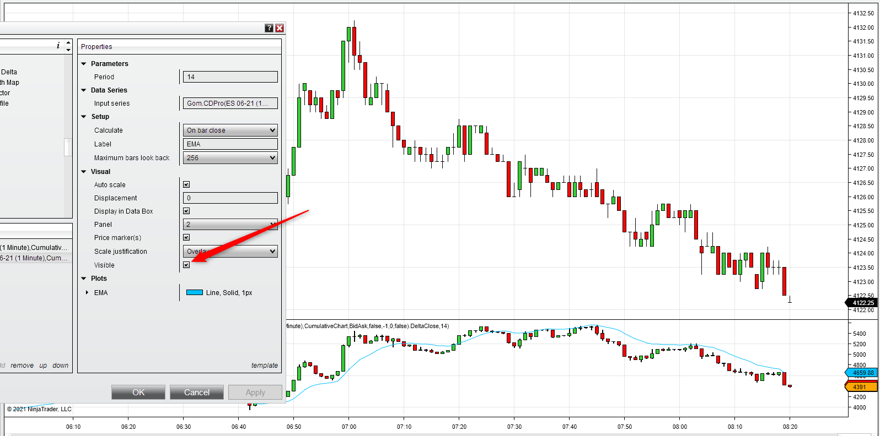Collapse the Parameters section
The height and width of the screenshot is (436, 880).
coord(84,64)
